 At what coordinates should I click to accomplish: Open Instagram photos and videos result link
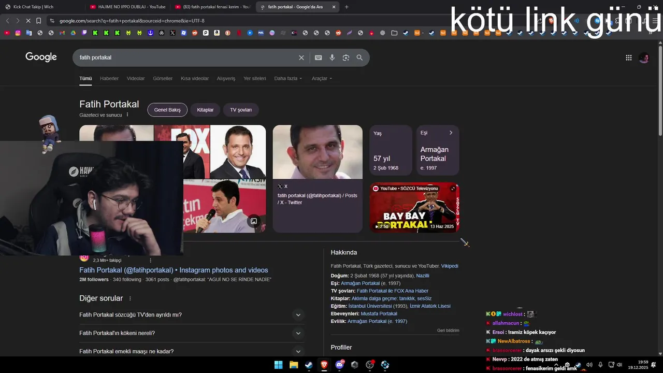[174, 270]
